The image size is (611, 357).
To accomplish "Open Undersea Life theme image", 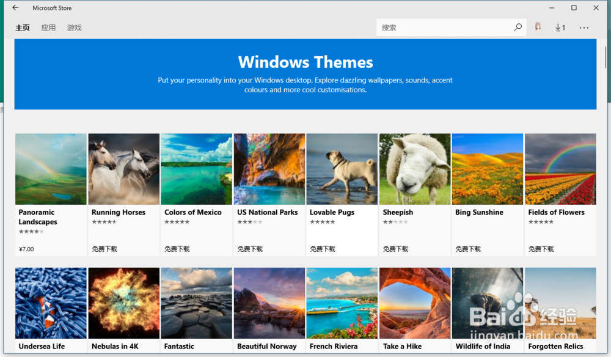I will coord(51,303).
